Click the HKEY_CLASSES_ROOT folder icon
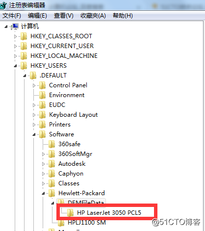The height and width of the screenshot is (231, 205). (x=24, y=36)
